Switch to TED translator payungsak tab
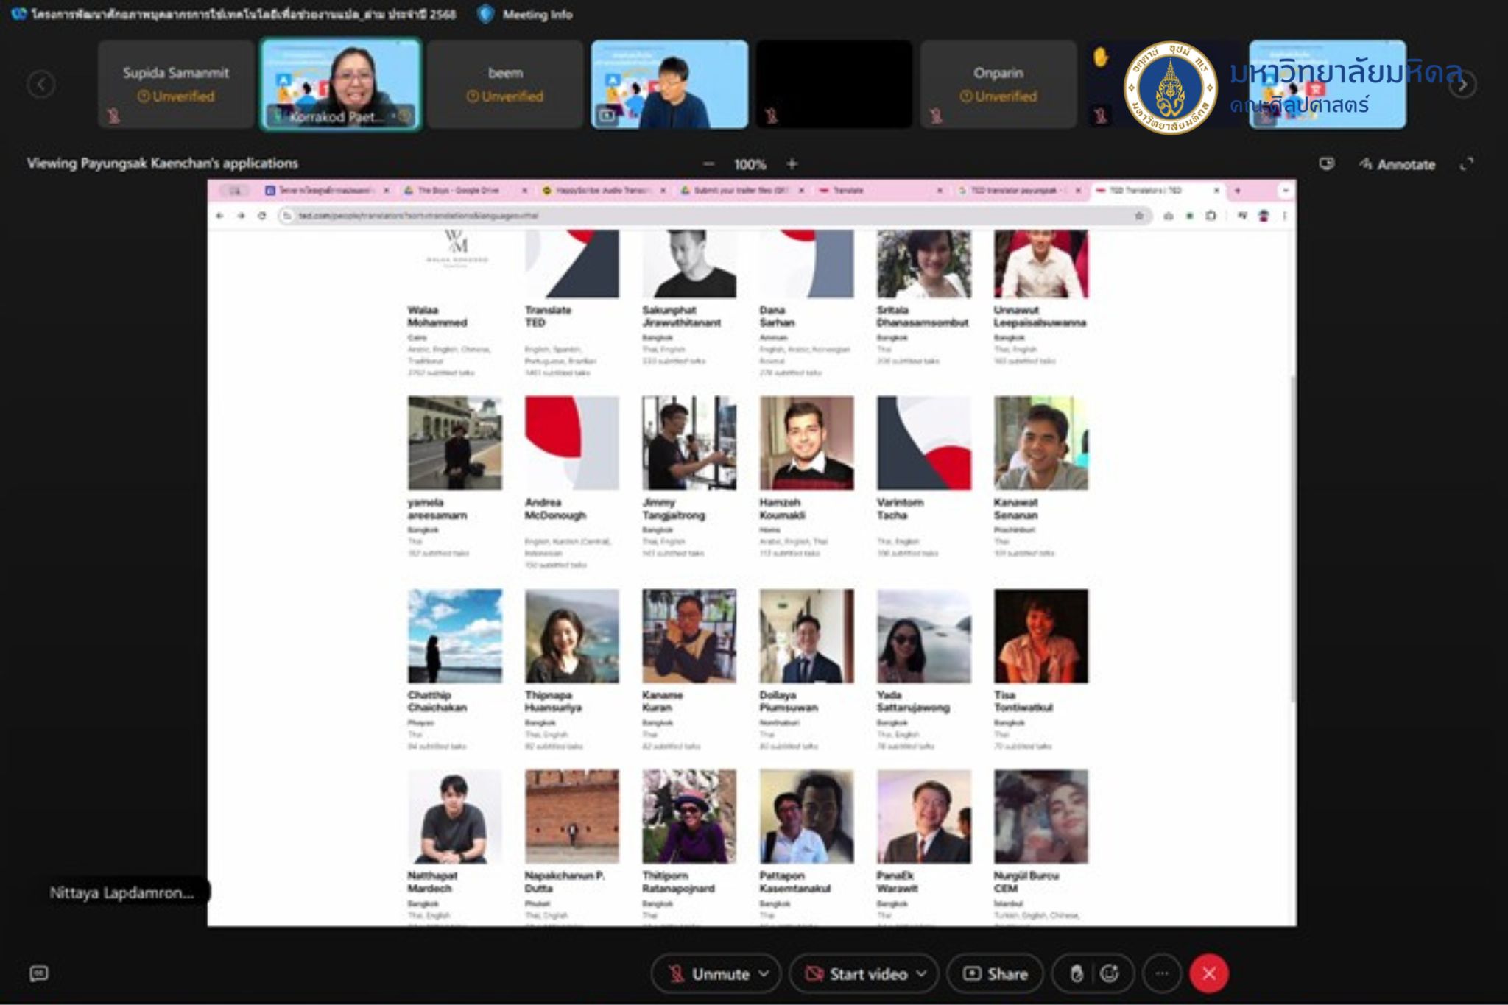 [1018, 191]
